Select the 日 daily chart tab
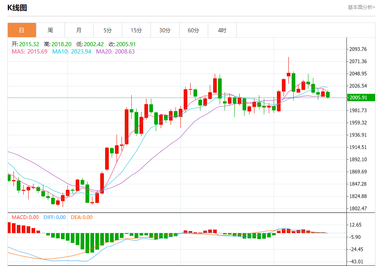This screenshot has height=266, width=380. tap(22, 30)
